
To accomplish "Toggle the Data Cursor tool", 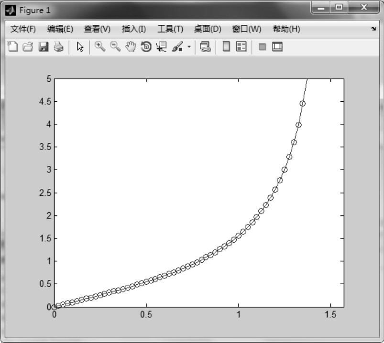I will pyautogui.click(x=161, y=47).
